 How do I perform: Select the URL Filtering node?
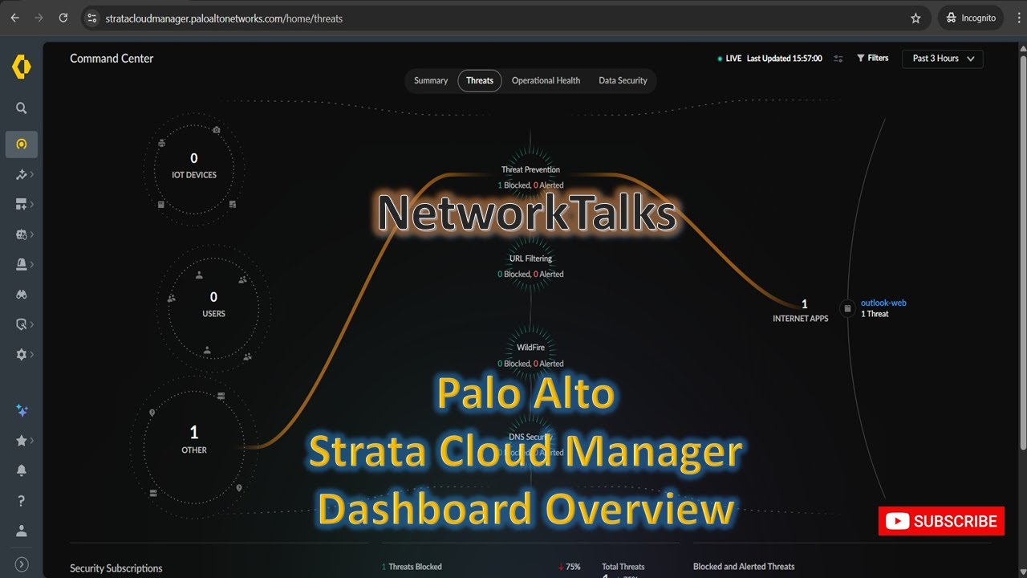[530, 258]
